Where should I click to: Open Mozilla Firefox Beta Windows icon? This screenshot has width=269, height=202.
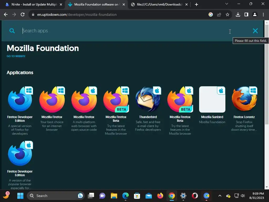pos(116,99)
